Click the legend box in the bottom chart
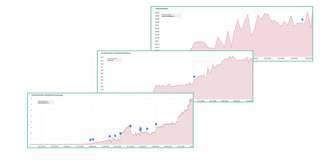This screenshot has width=322, height=161. point(45,102)
